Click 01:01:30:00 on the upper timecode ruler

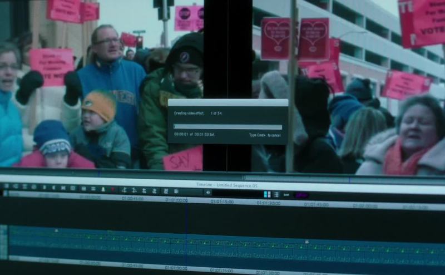[x=268, y=203]
